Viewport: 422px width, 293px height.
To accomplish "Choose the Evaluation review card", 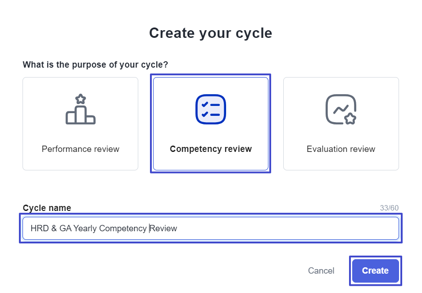I will [341, 124].
